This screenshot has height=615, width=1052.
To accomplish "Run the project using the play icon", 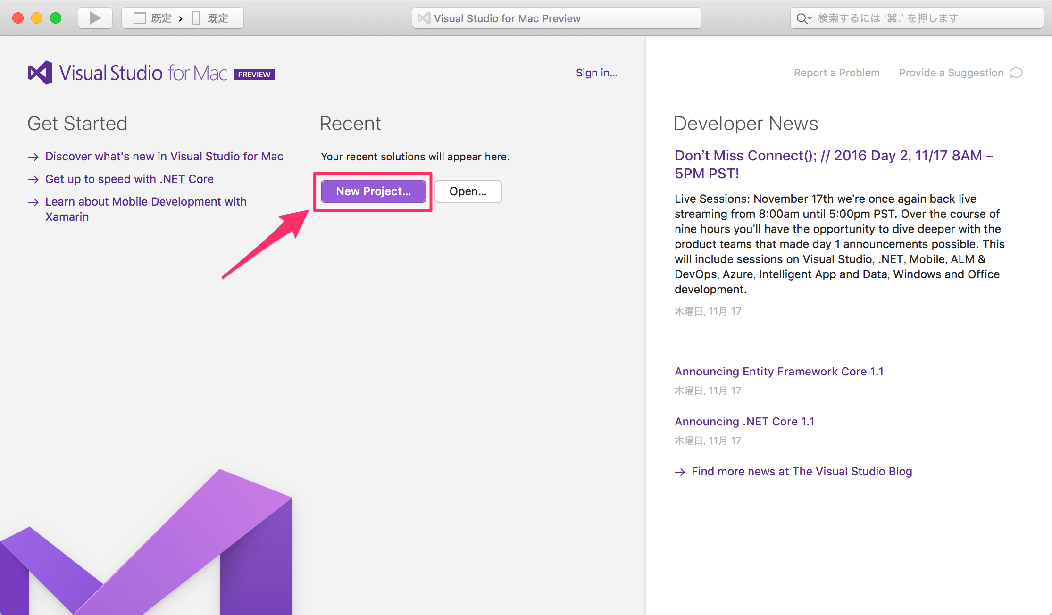I will pyautogui.click(x=94, y=18).
